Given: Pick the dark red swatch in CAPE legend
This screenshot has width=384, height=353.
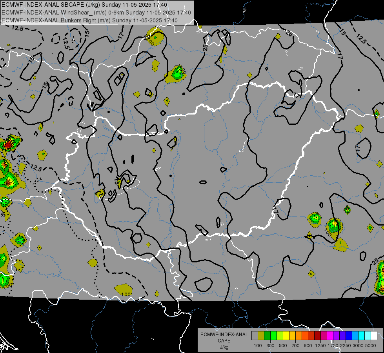Looking at the screenshot, I should [318, 335].
